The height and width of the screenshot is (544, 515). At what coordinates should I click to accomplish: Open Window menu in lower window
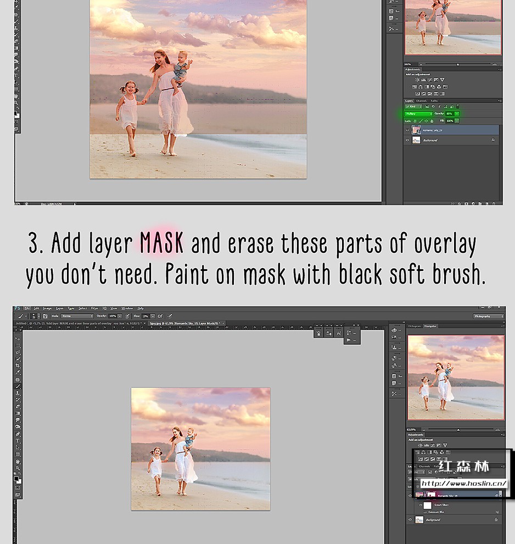pos(127,308)
